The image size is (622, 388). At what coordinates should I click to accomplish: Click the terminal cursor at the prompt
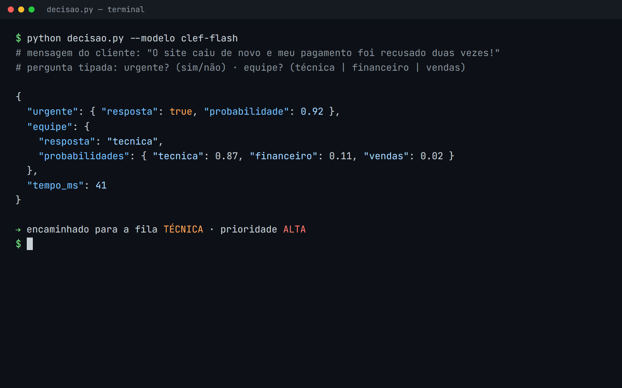coord(30,244)
